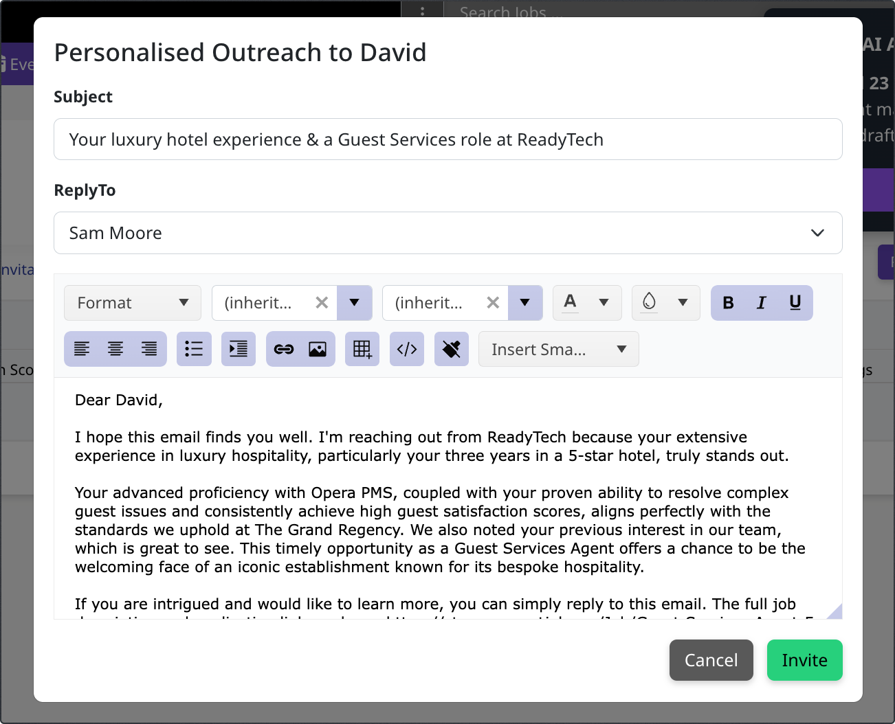The height and width of the screenshot is (724, 895).
Task: Expand the font name dropdown arrow
Action: point(355,303)
